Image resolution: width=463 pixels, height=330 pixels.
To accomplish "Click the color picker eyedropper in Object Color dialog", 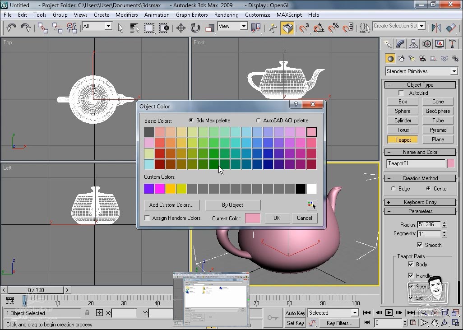I will [312, 205].
